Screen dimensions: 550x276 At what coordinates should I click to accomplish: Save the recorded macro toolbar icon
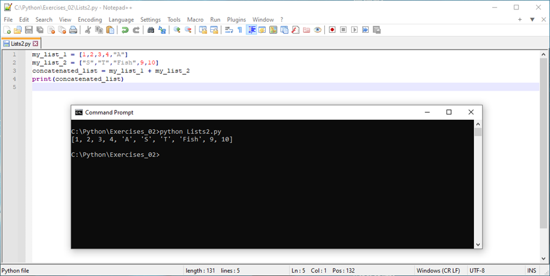coord(377,30)
